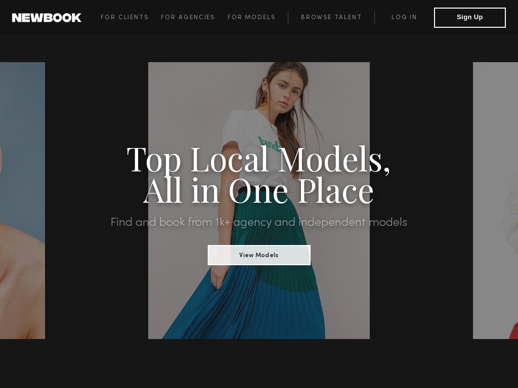518x388 pixels.
Task: Open the For Models menu item
Action: (x=251, y=17)
